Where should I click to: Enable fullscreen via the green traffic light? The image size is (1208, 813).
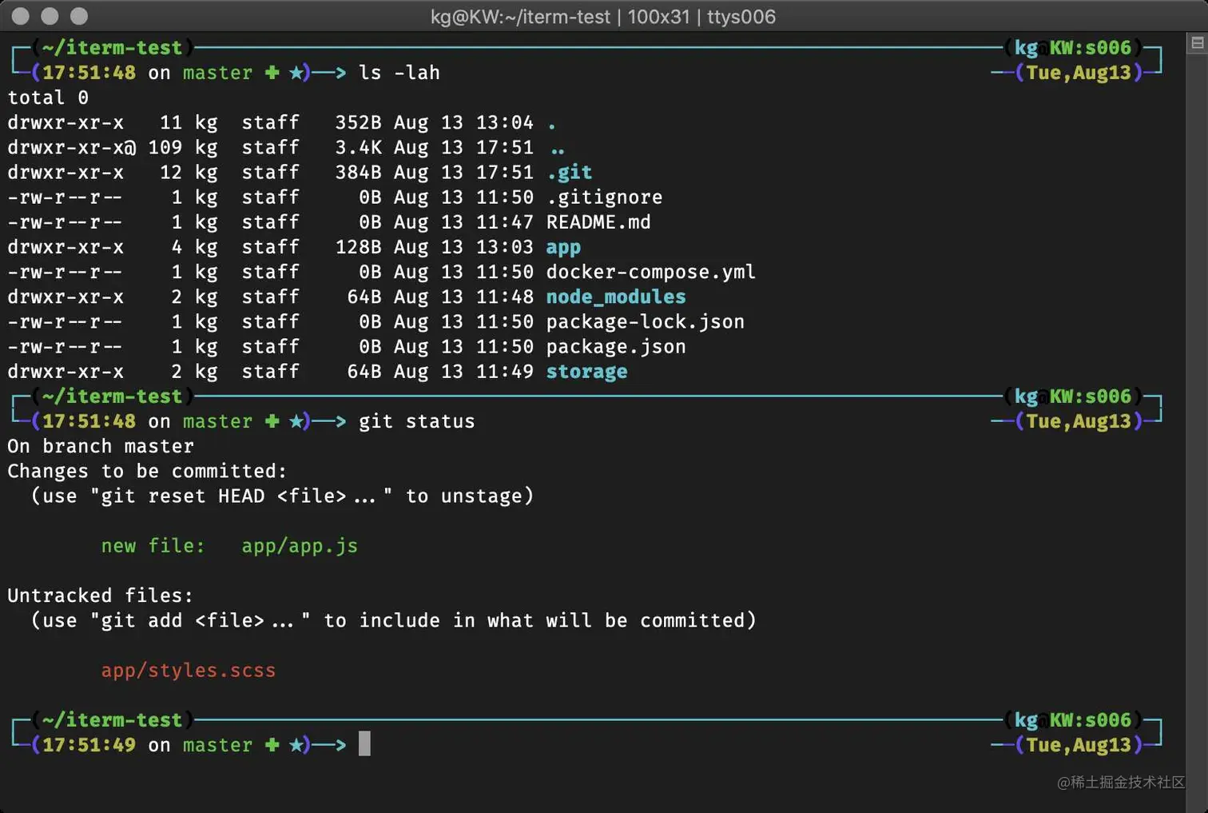coord(77,16)
